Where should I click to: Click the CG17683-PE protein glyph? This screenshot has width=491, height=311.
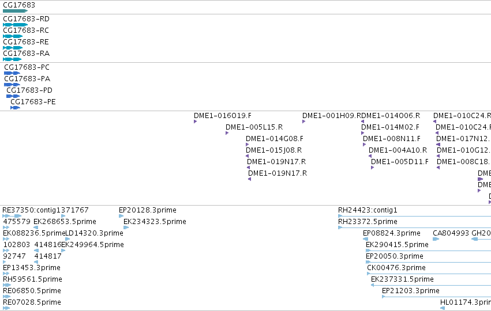click(16, 108)
